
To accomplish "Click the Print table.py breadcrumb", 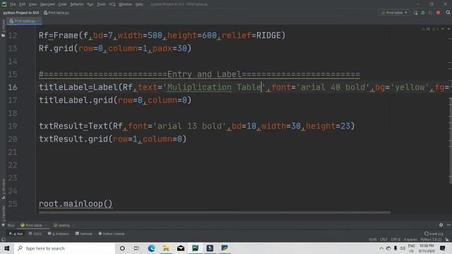I will pos(56,13).
